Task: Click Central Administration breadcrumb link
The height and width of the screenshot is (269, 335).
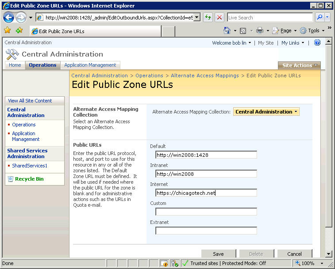Action: pyautogui.click(x=100, y=76)
